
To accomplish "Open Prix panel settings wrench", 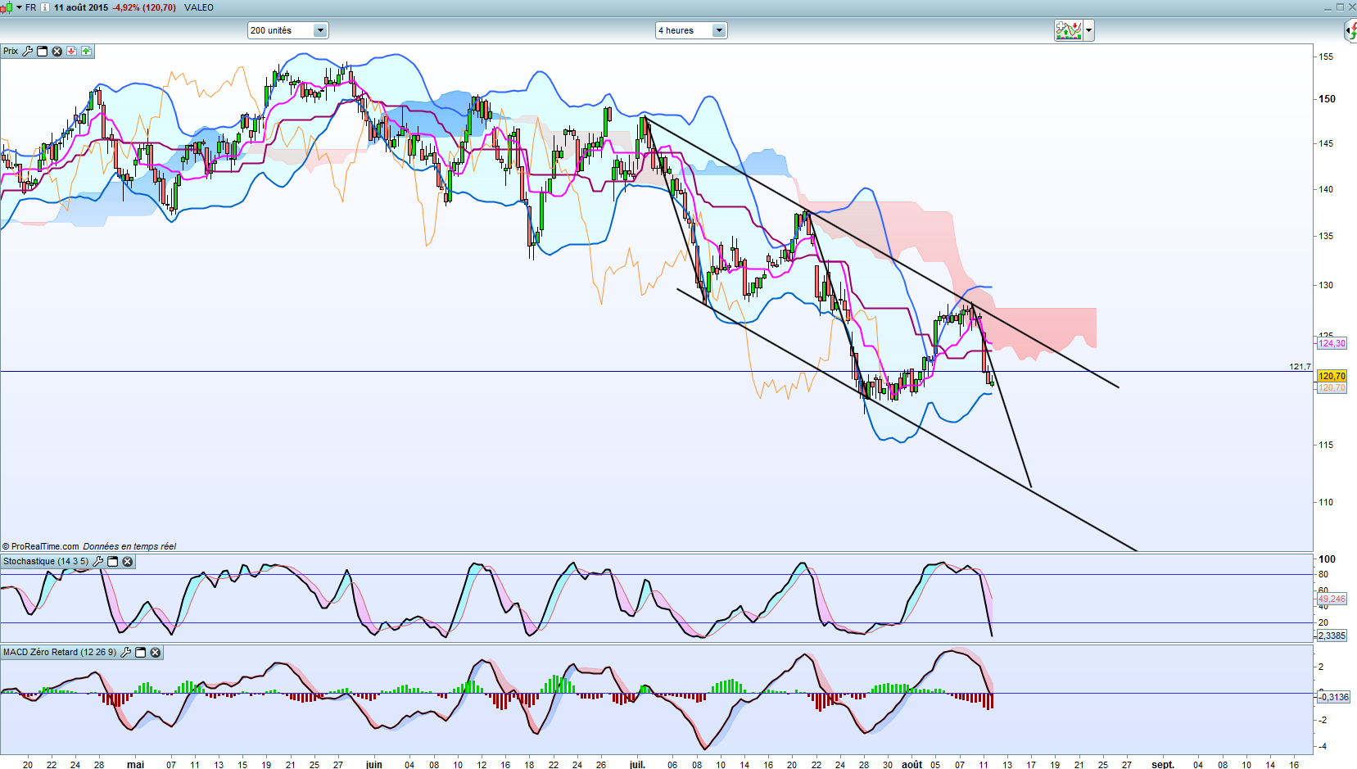I will coord(27,51).
